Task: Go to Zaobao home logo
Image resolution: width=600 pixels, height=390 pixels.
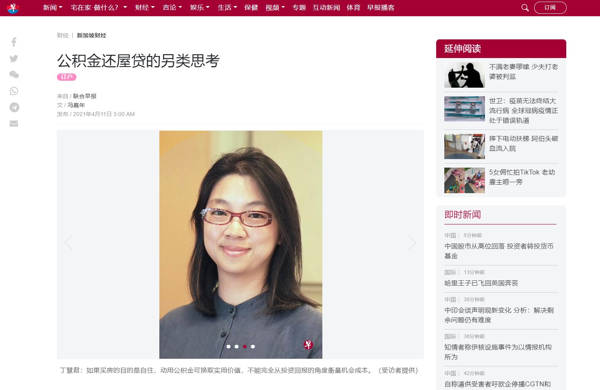Action: pos(13,8)
